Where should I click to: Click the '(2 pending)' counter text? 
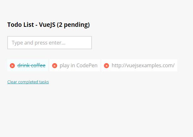(73, 25)
